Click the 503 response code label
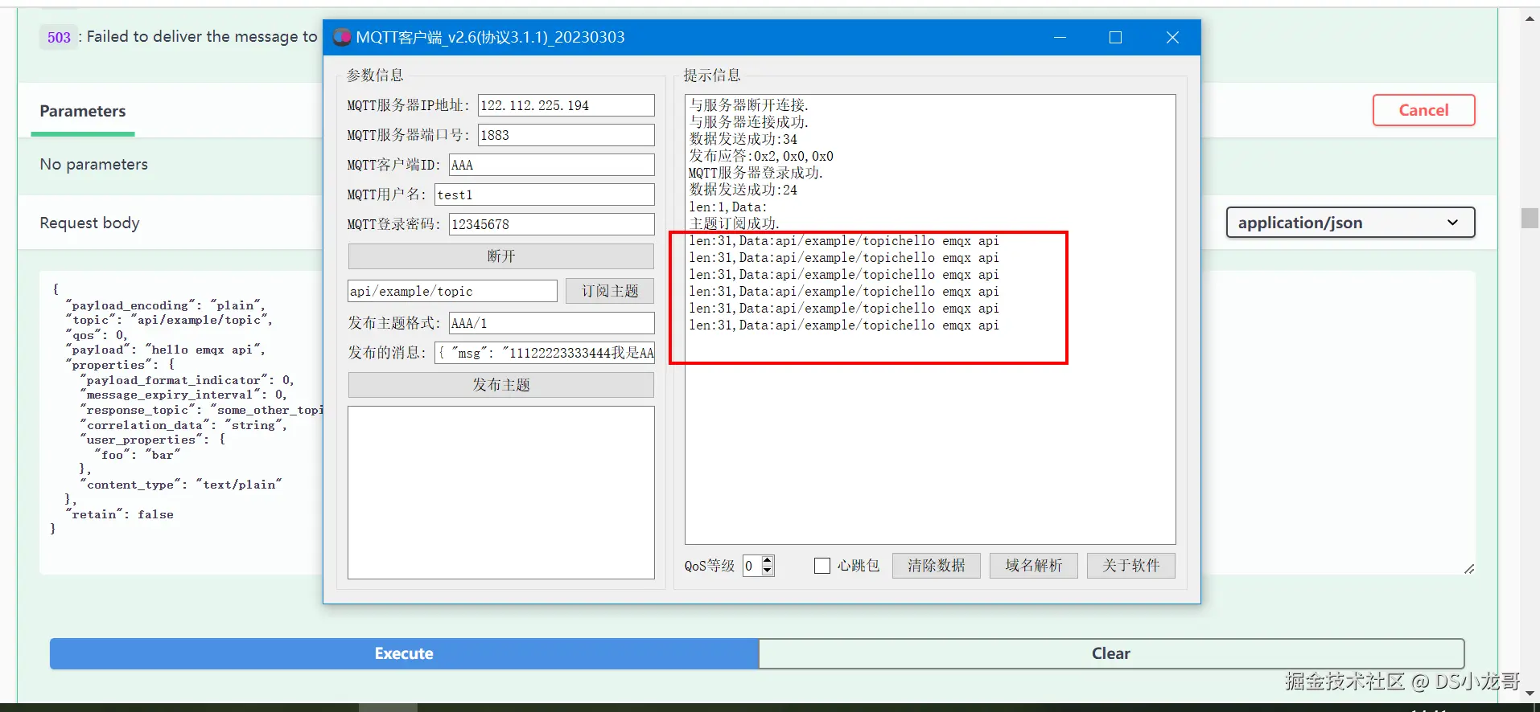 tap(59, 37)
